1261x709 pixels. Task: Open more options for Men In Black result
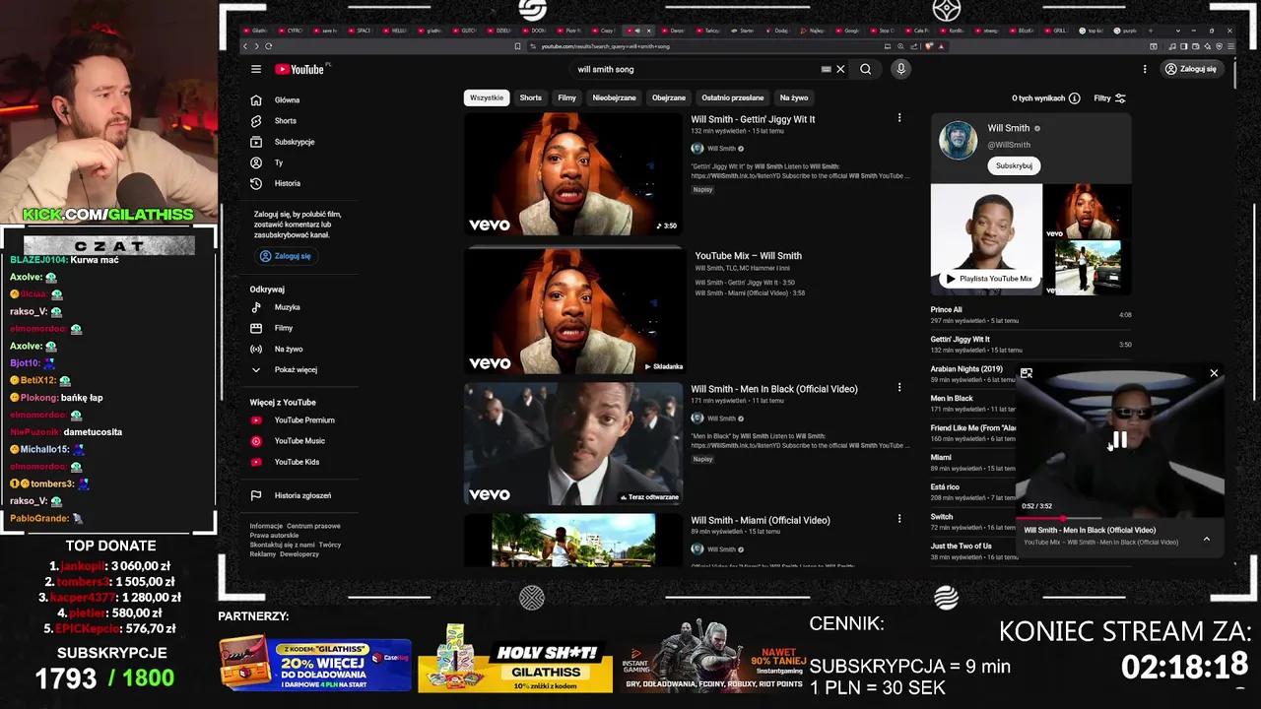coord(898,388)
